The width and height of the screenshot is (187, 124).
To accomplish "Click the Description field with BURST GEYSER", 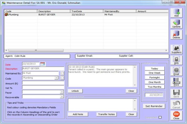I will pos(43,69).
